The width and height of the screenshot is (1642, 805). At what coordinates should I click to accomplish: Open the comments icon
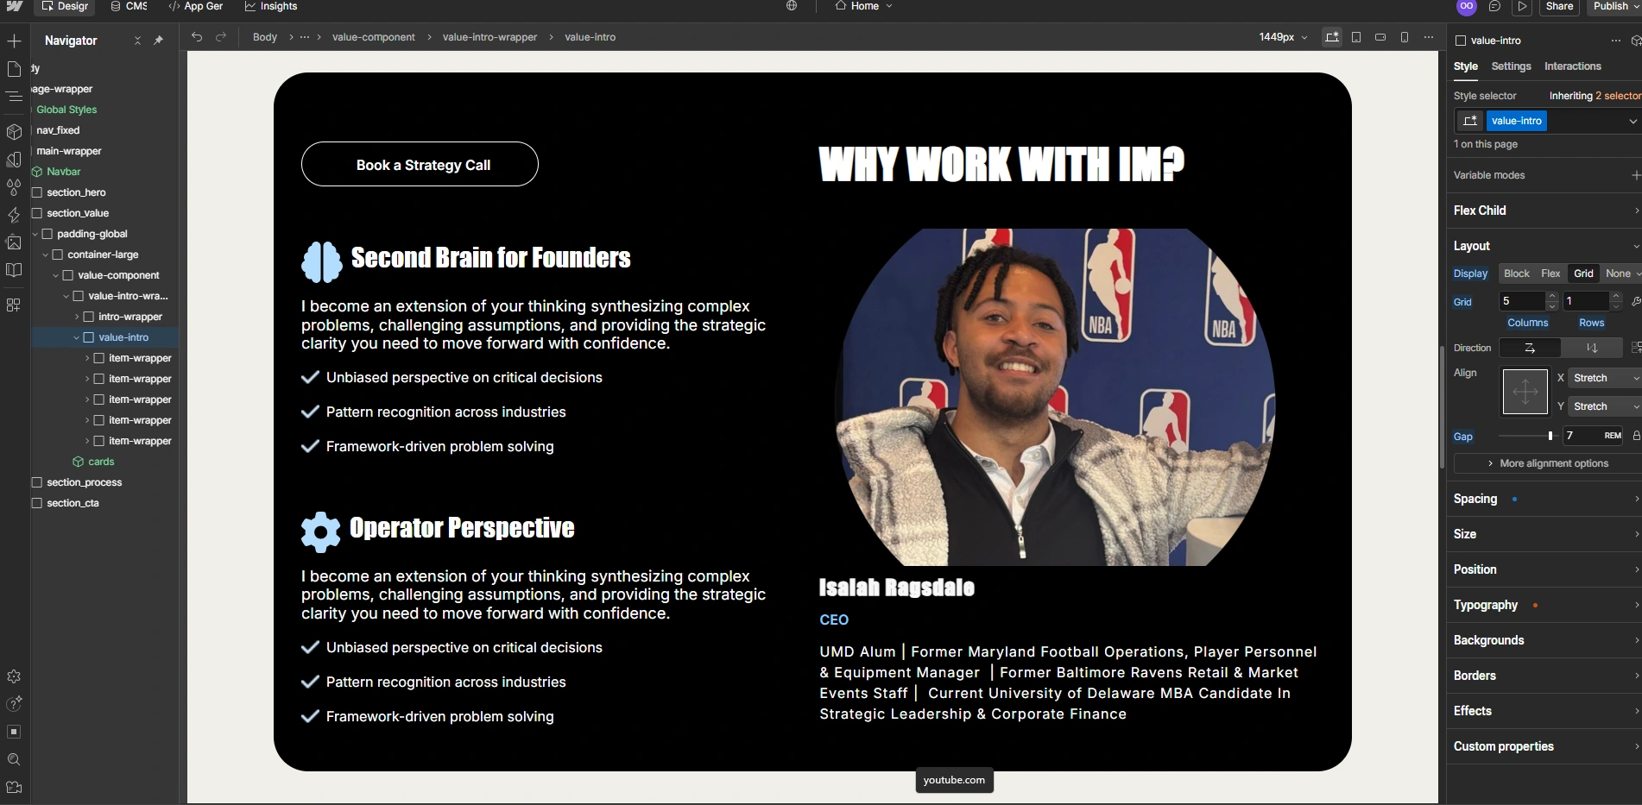tap(1494, 6)
